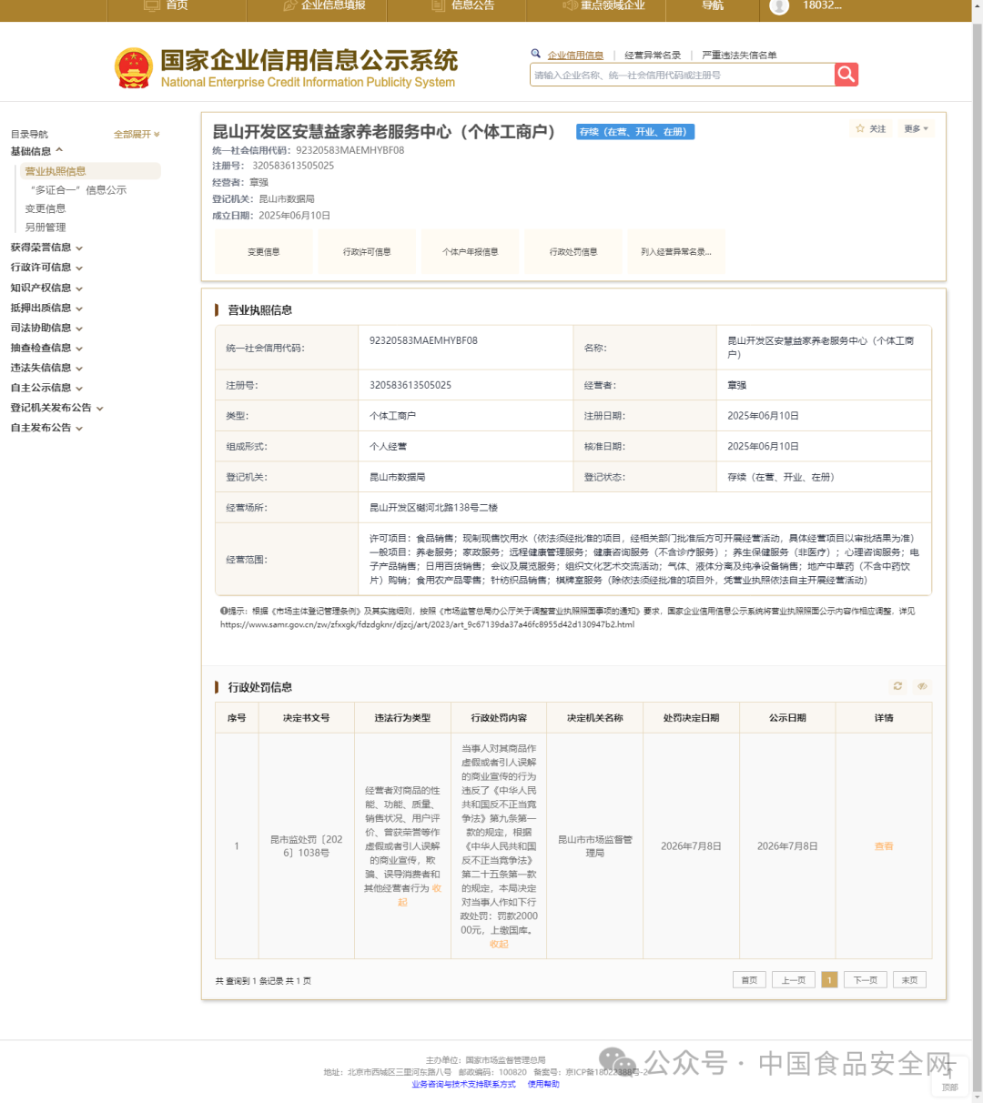Open the 更多 dropdown
Image resolution: width=983 pixels, height=1103 pixels.
916,128
